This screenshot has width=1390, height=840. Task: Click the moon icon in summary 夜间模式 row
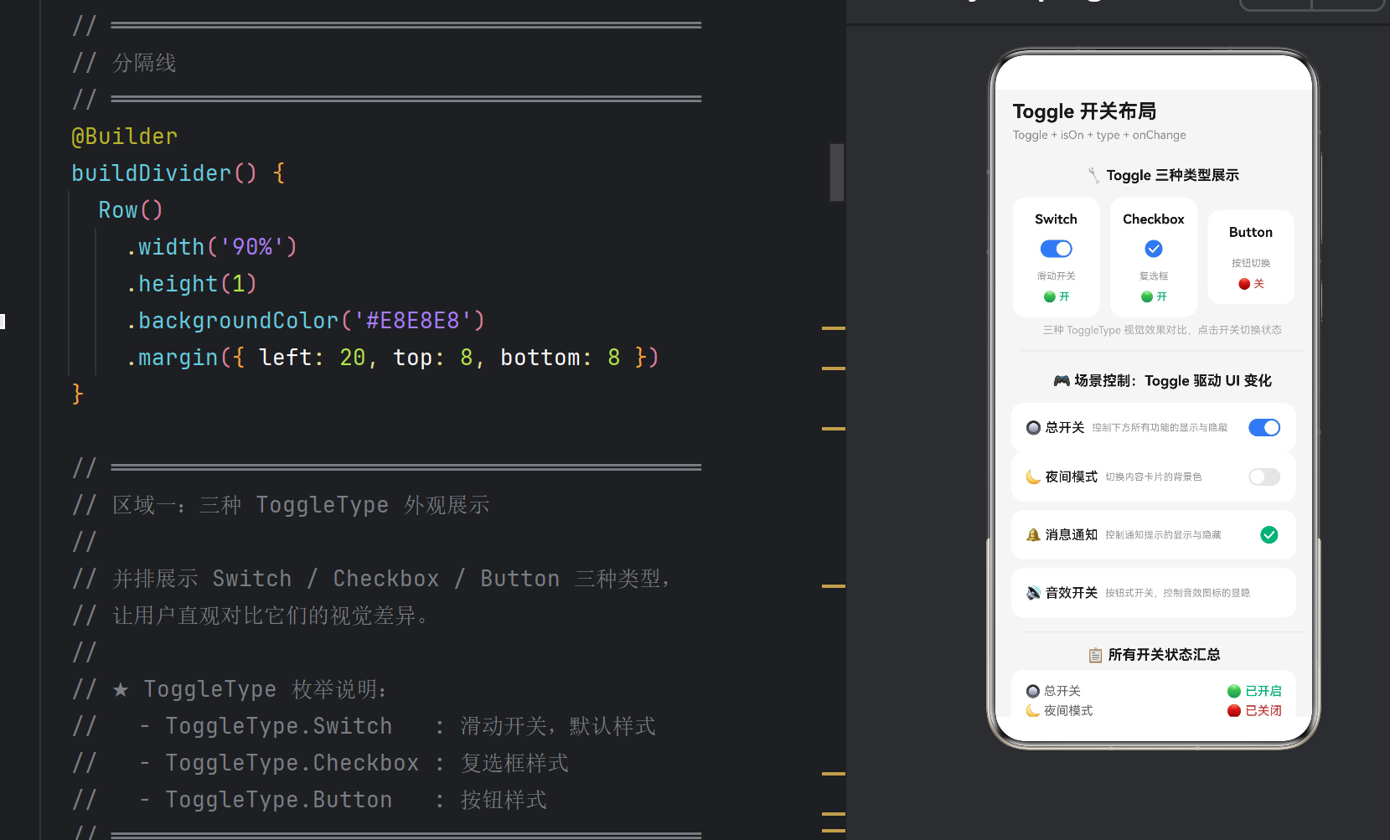[1033, 710]
